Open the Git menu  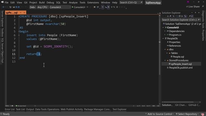[x=26, y=3]
